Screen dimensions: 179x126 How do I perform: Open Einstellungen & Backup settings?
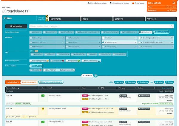[120, 3]
